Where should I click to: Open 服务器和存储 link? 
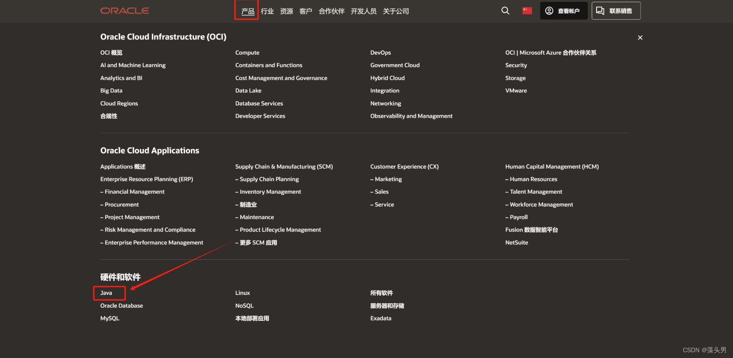point(387,305)
